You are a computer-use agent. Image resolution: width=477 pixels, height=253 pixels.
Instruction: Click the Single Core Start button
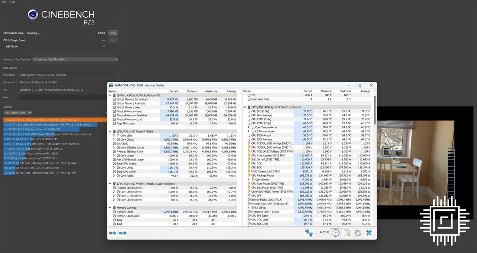coord(113,40)
